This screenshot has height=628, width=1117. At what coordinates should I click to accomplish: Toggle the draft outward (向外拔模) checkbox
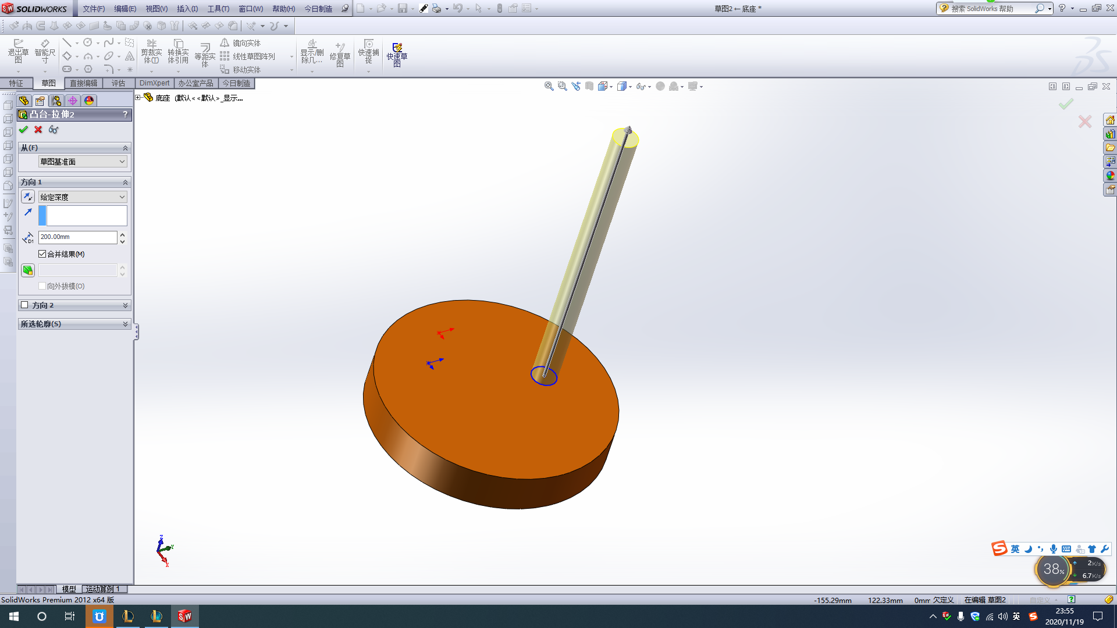coord(42,286)
